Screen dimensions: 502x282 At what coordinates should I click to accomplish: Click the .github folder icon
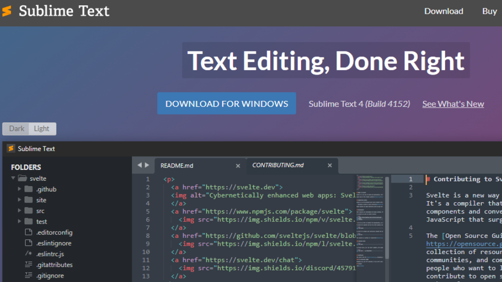(x=28, y=189)
